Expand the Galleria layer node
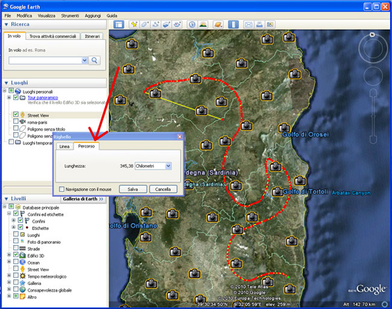This screenshot has width=392, height=309. coord(9,282)
